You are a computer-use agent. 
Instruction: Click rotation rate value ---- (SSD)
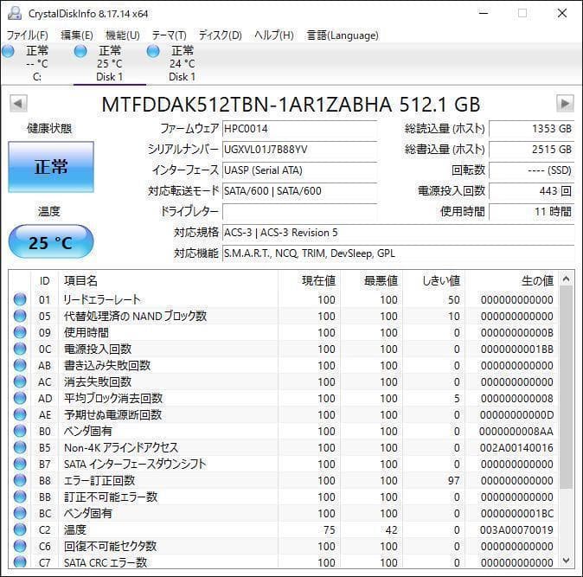[x=532, y=170]
